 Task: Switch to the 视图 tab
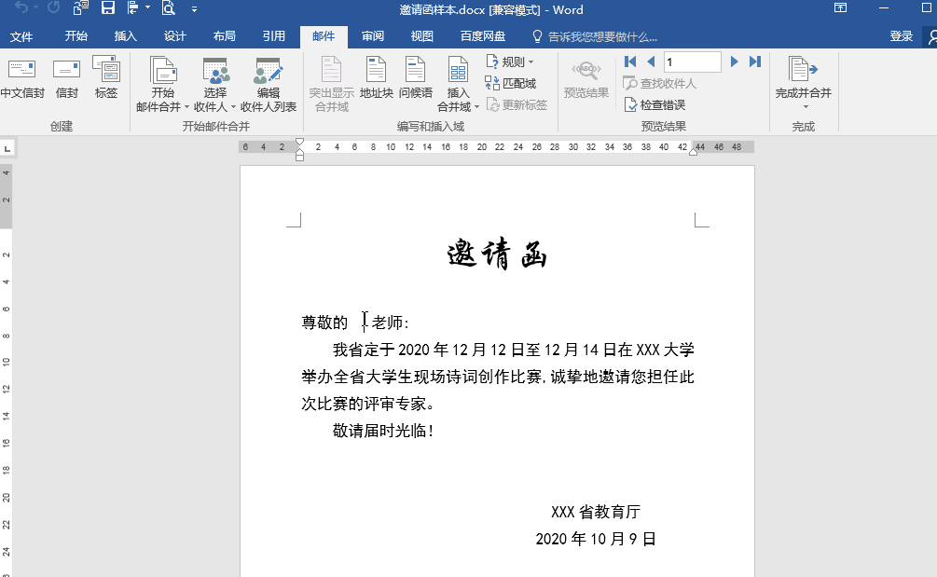click(422, 36)
